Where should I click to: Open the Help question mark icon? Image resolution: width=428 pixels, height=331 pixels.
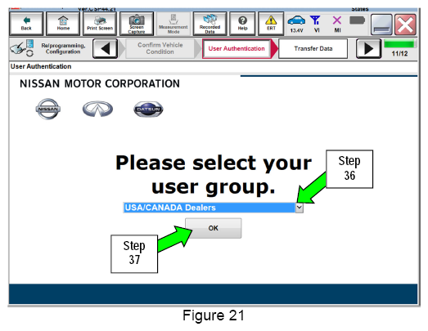pyautogui.click(x=242, y=24)
